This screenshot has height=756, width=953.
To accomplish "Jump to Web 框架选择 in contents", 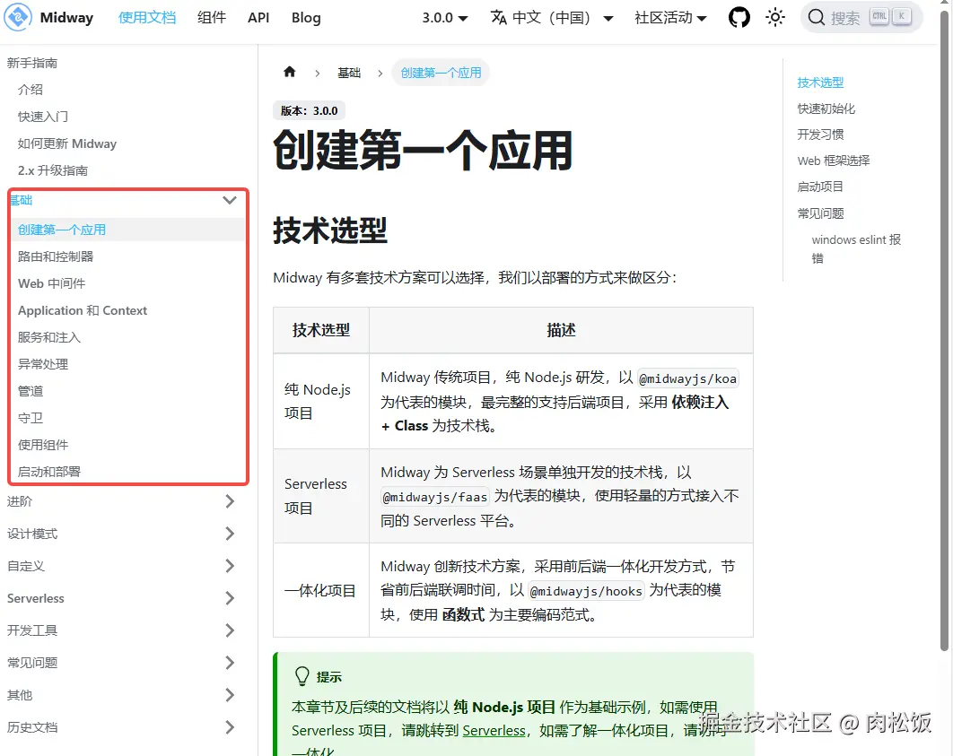I will coord(834,161).
